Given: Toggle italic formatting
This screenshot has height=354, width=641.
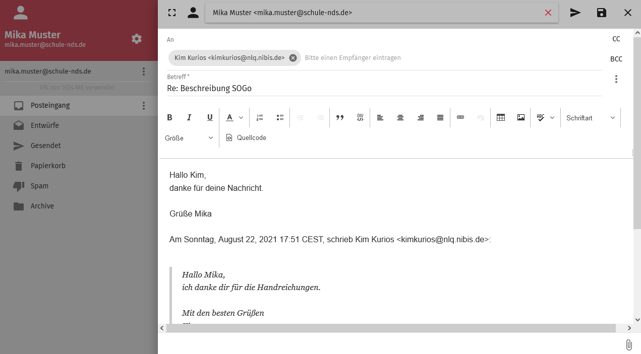Looking at the screenshot, I should click(190, 117).
